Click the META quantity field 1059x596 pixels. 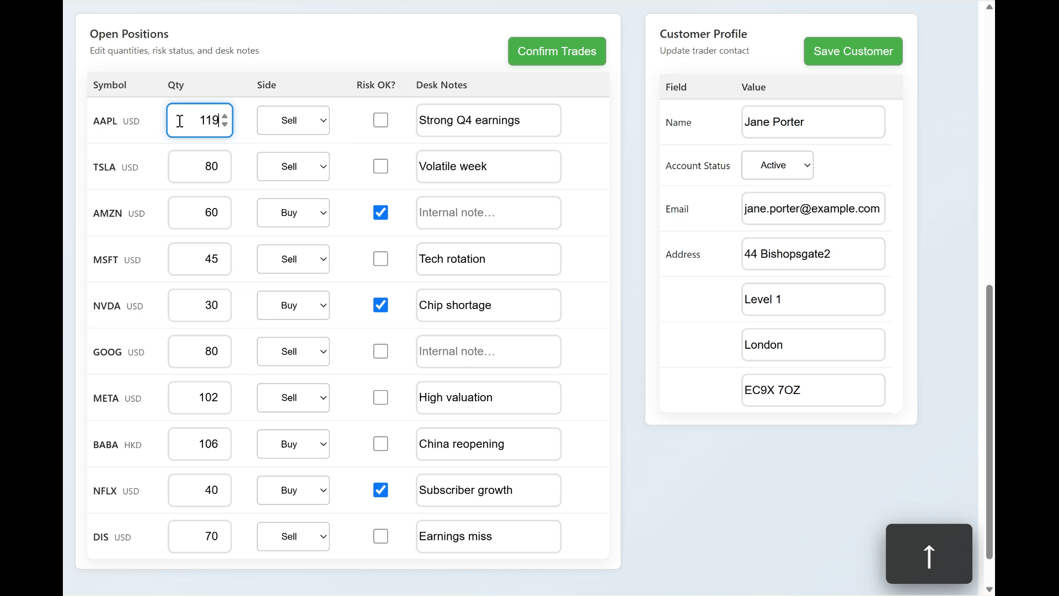(x=199, y=398)
